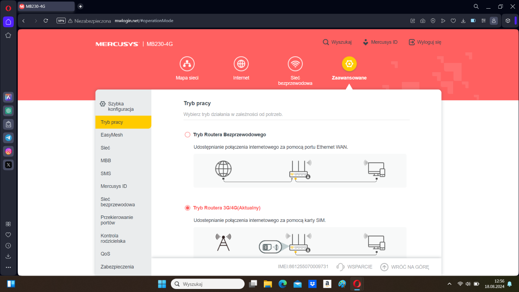
Task: Click the Zaawansowane gear icon
Action: [349, 64]
